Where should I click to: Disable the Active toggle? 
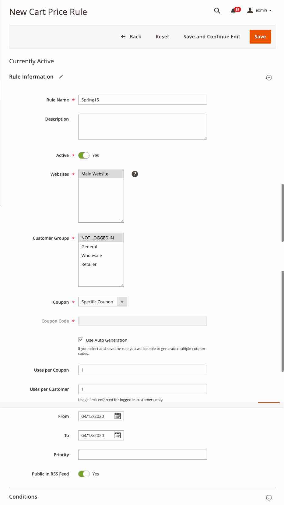click(x=84, y=155)
